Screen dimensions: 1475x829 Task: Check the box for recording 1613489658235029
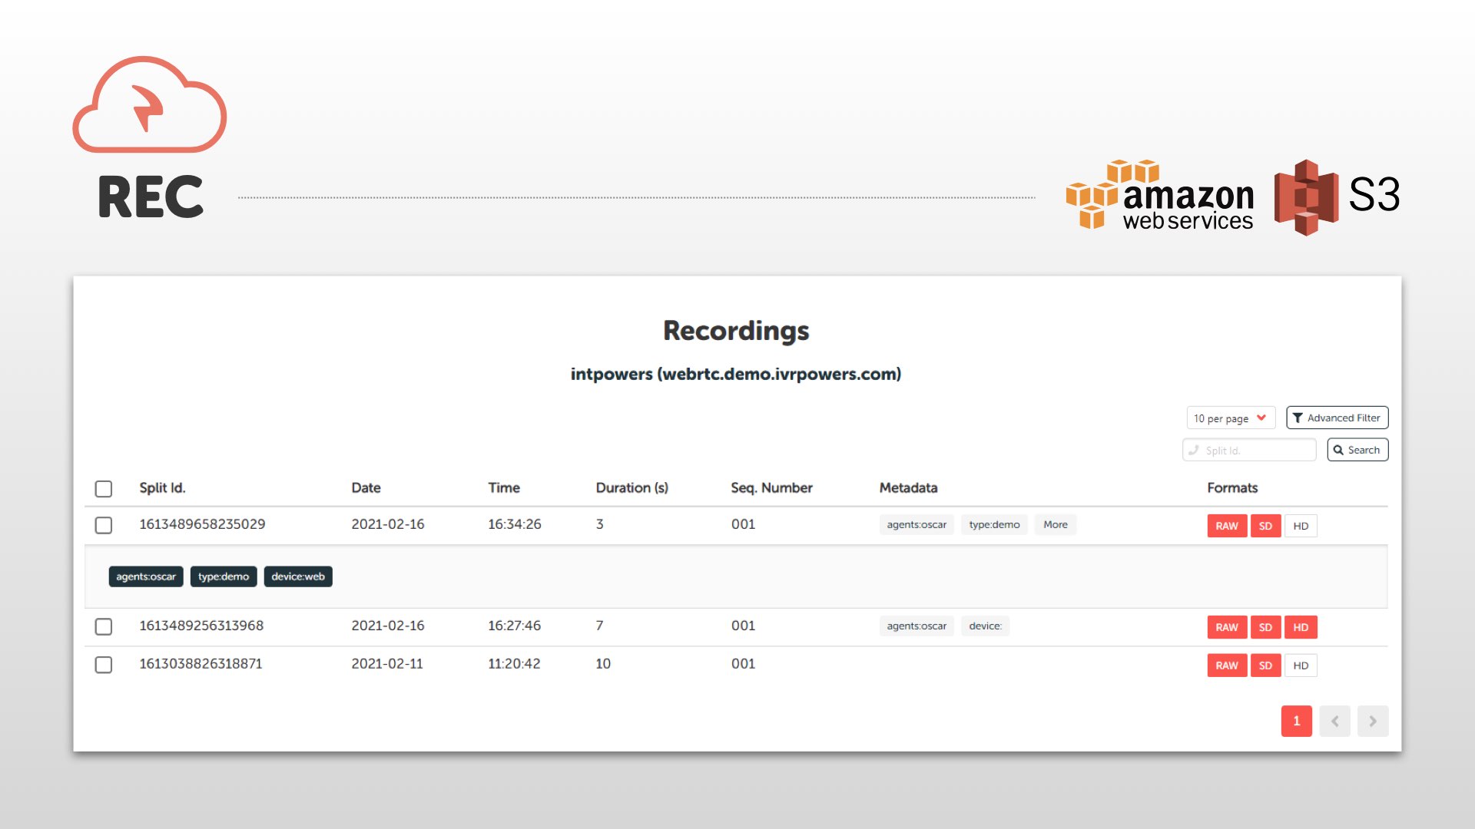[x=104, y=525]
